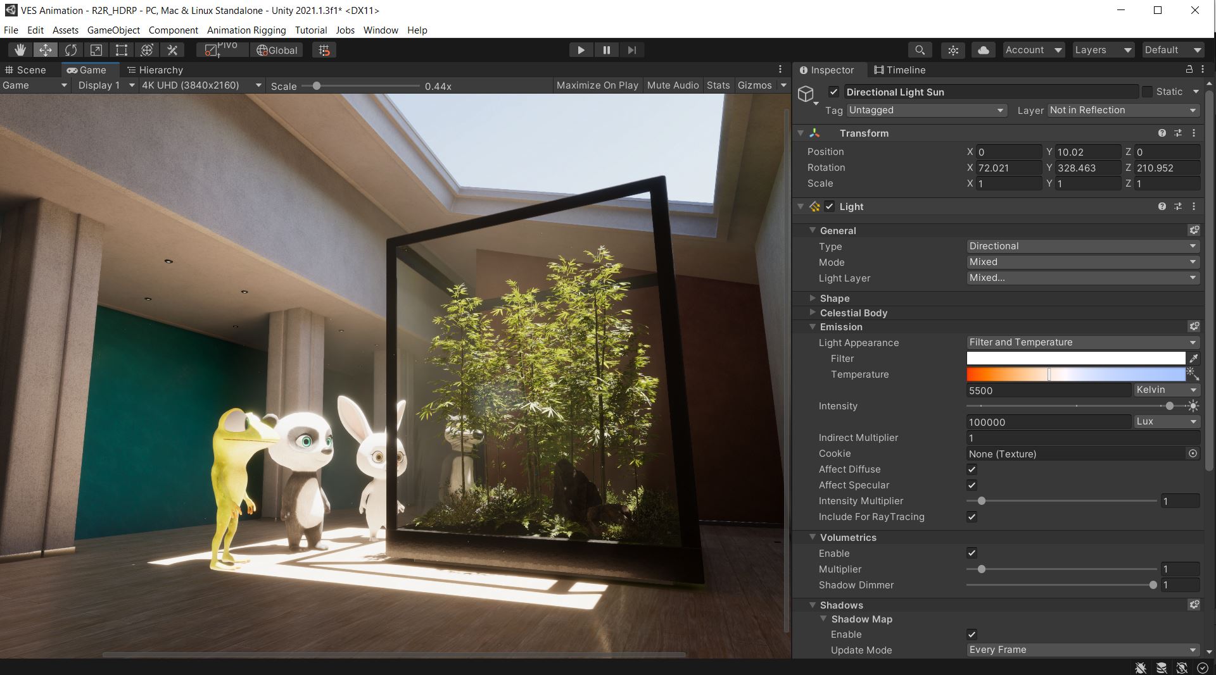Select the Rect Transform tool
Screen dimensions: 1216x675
pyautogui.click(x=121, y=49)
